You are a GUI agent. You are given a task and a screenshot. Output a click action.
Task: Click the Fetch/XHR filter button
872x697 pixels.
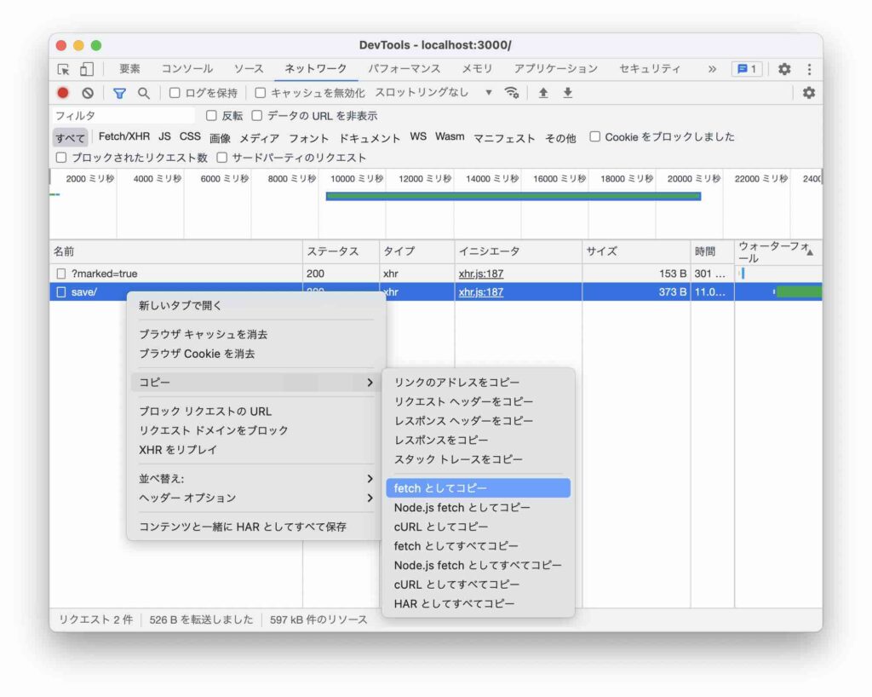pyautogui.click(x=124, y=137)
